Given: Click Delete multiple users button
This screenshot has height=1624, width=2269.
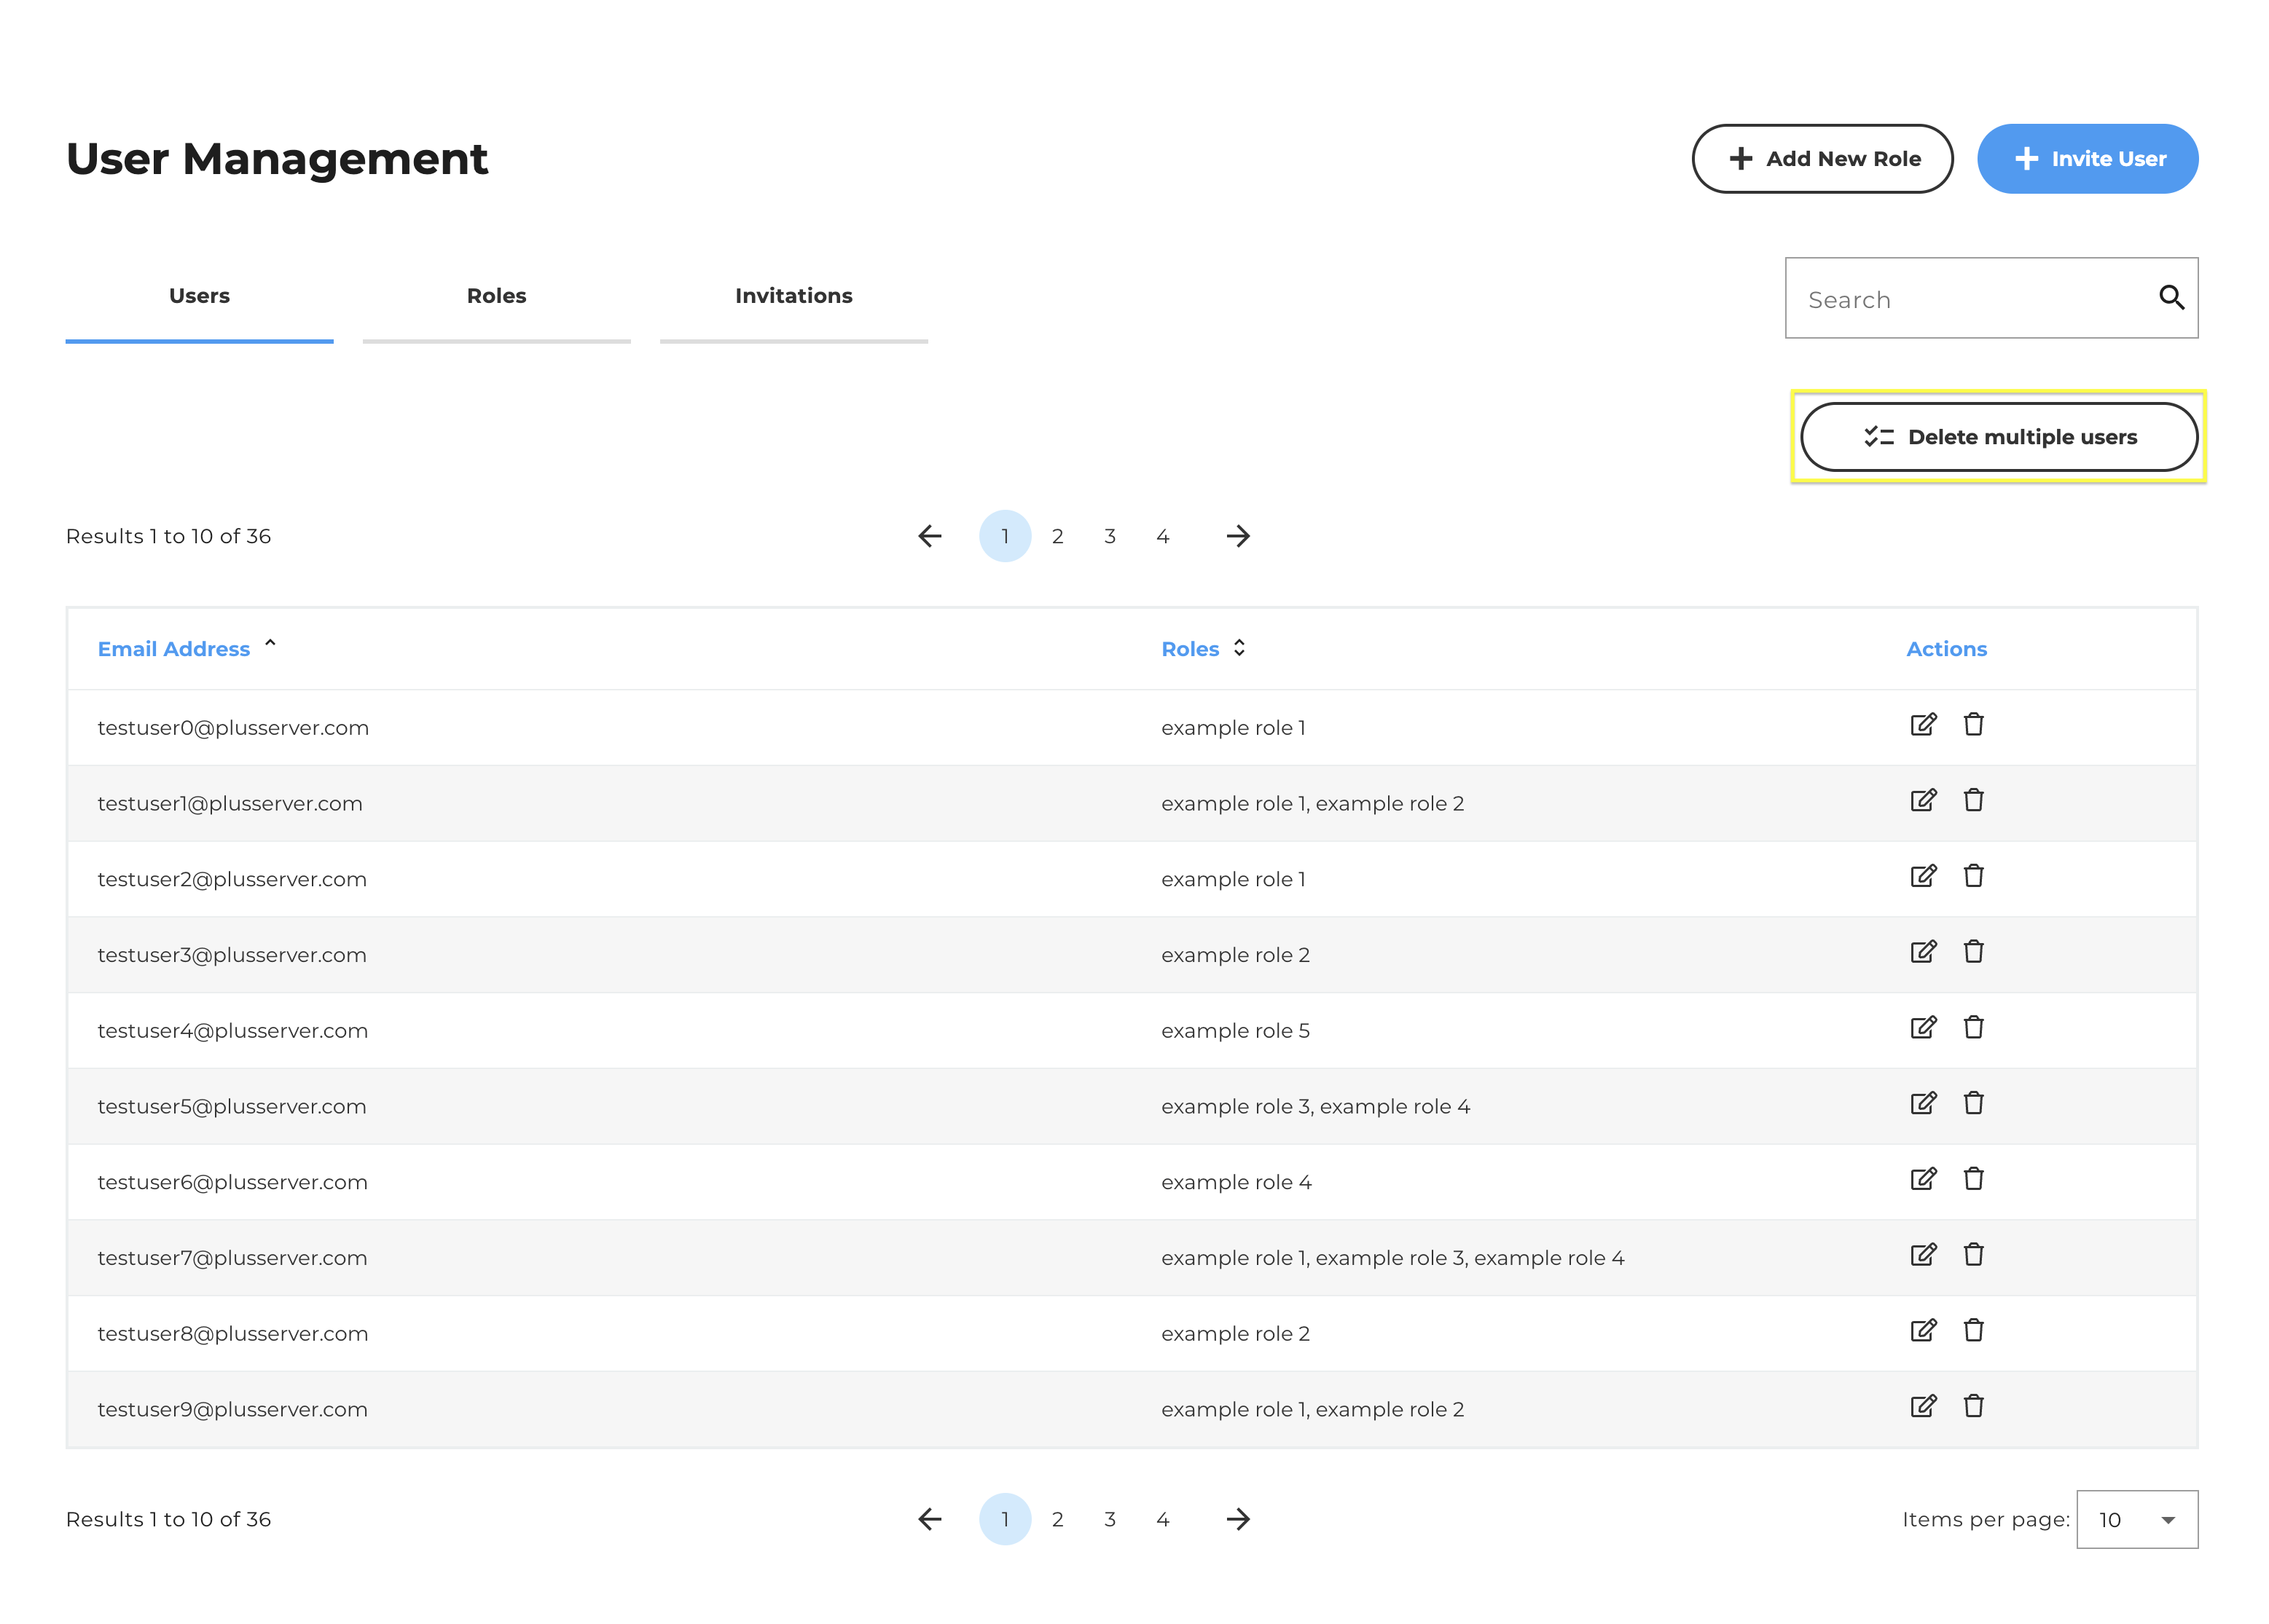Looking at the screenshot, I should [x=1999, y=437].
